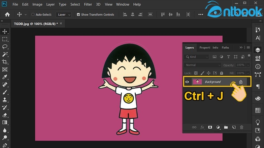Screen dimensions: 264x148
Task: Hide the Background layer with the eye icon
Action: [x=187, y=82]
